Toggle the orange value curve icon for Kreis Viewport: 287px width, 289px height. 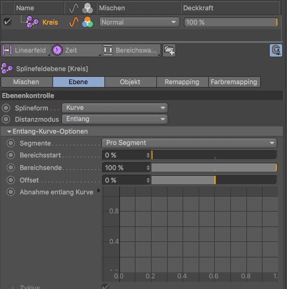click(73, 22)
